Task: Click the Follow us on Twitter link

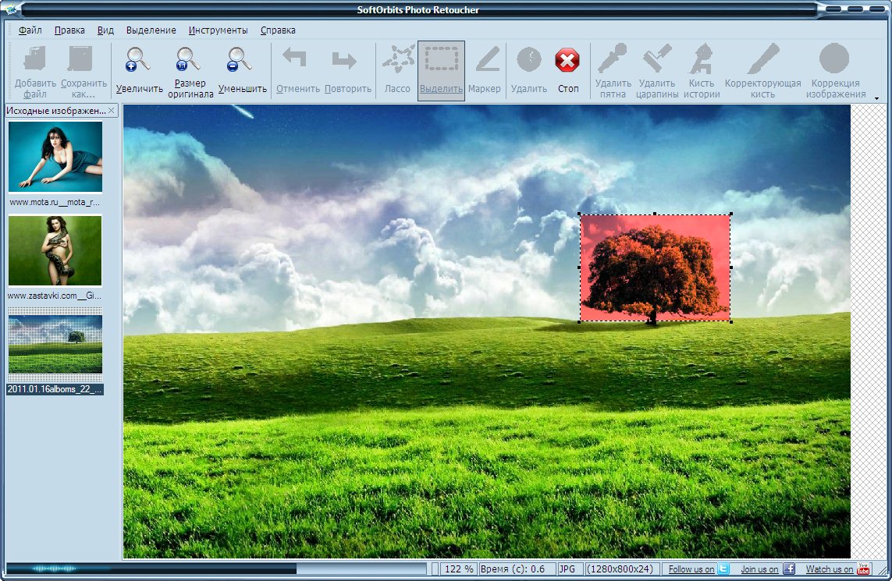Action: pos(698,569)
